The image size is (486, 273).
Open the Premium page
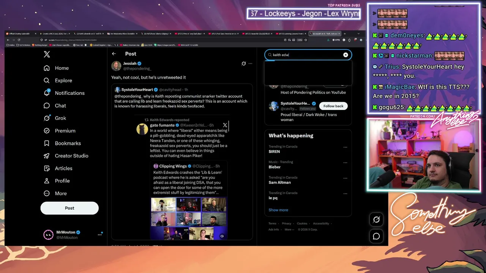59,130
